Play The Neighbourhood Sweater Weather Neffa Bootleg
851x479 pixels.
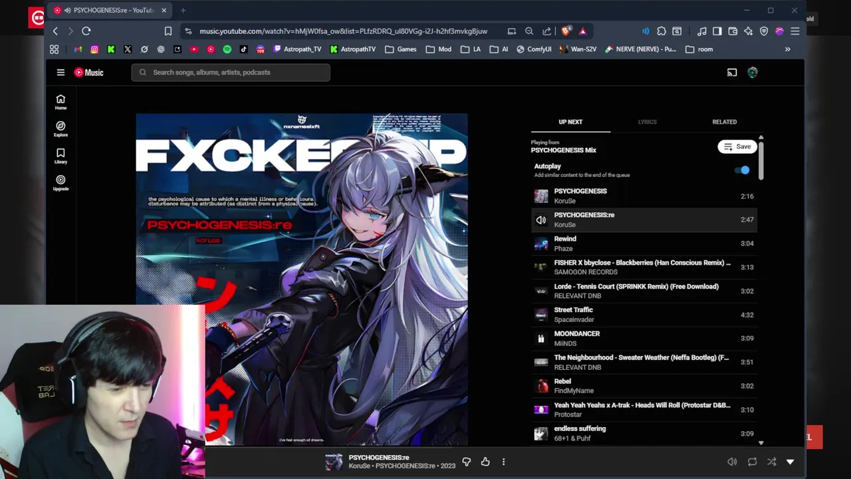pyautogui.click(x=644, y=363)
